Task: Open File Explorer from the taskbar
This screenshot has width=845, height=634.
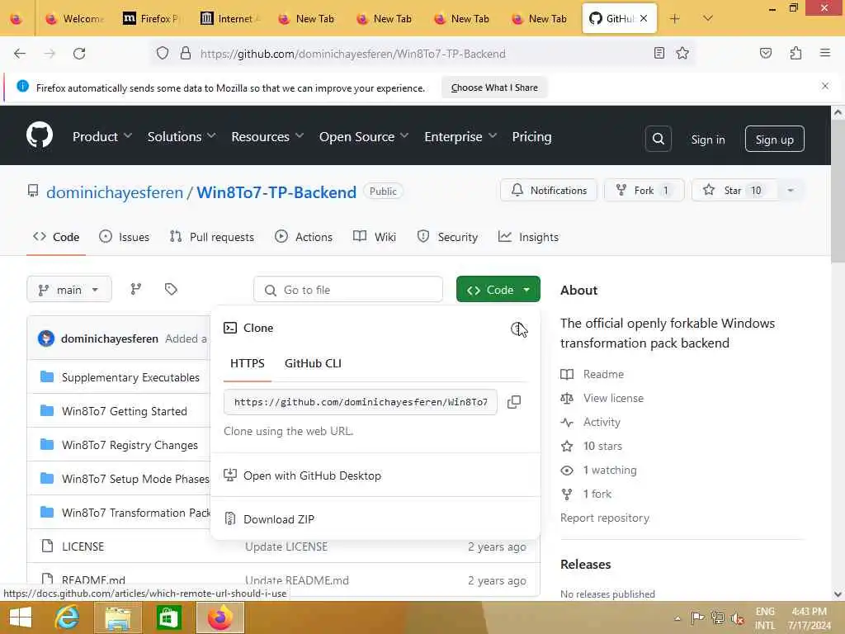Action: 117,617
